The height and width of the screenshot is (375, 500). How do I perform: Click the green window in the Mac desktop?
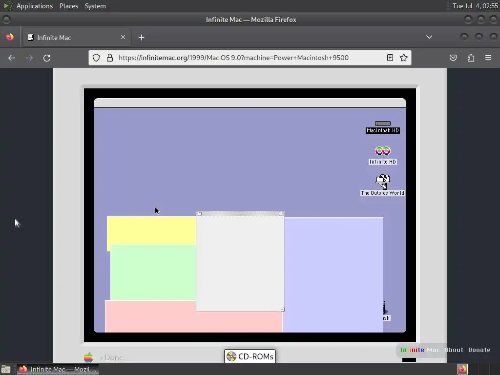[153, 272]
